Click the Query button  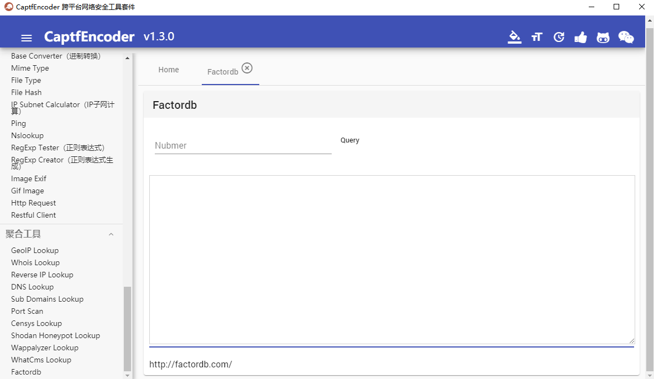point(349,140)
